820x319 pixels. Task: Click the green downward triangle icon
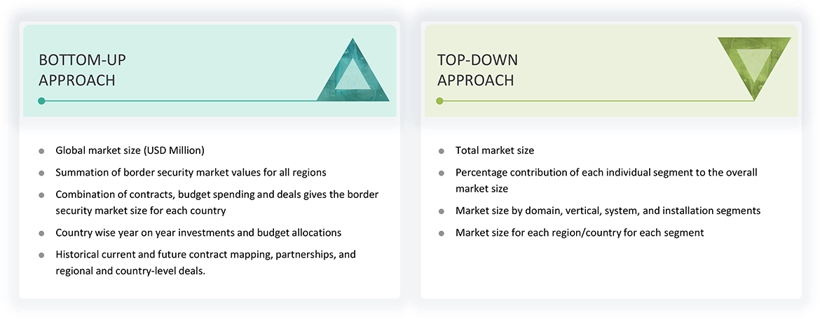[x=754, y=64]
